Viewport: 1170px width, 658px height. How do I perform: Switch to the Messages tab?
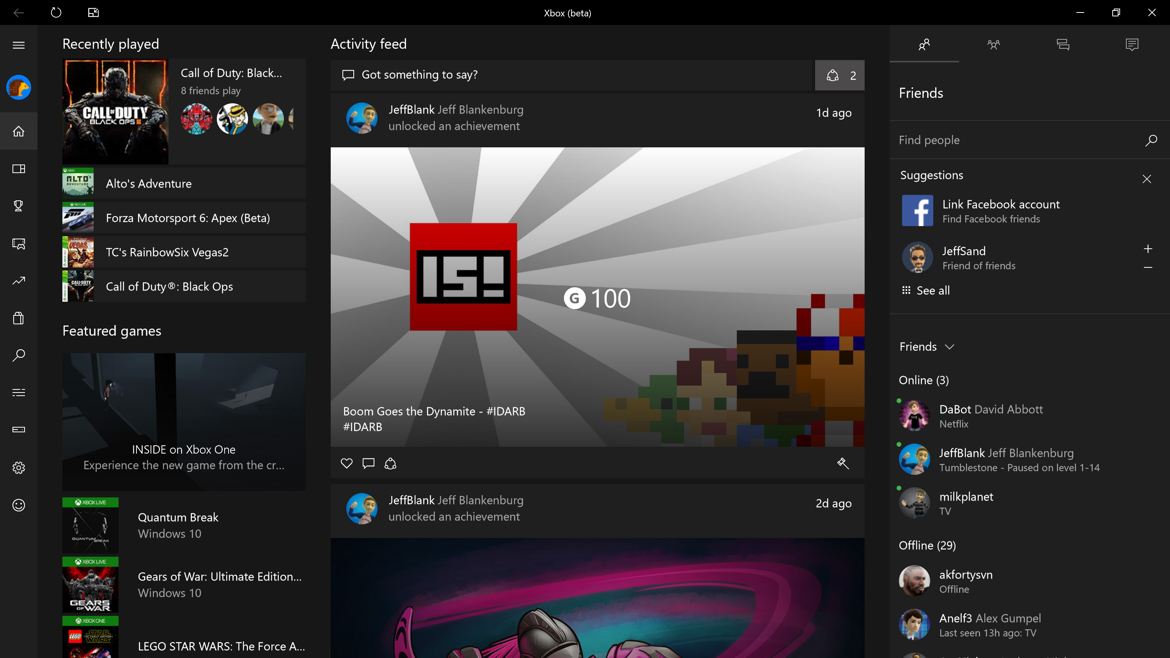click(x=1063, y=44)
